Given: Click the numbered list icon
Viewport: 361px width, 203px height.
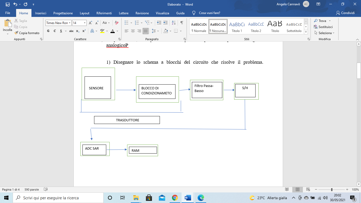Looking at the screenshot, I should 137,23.
